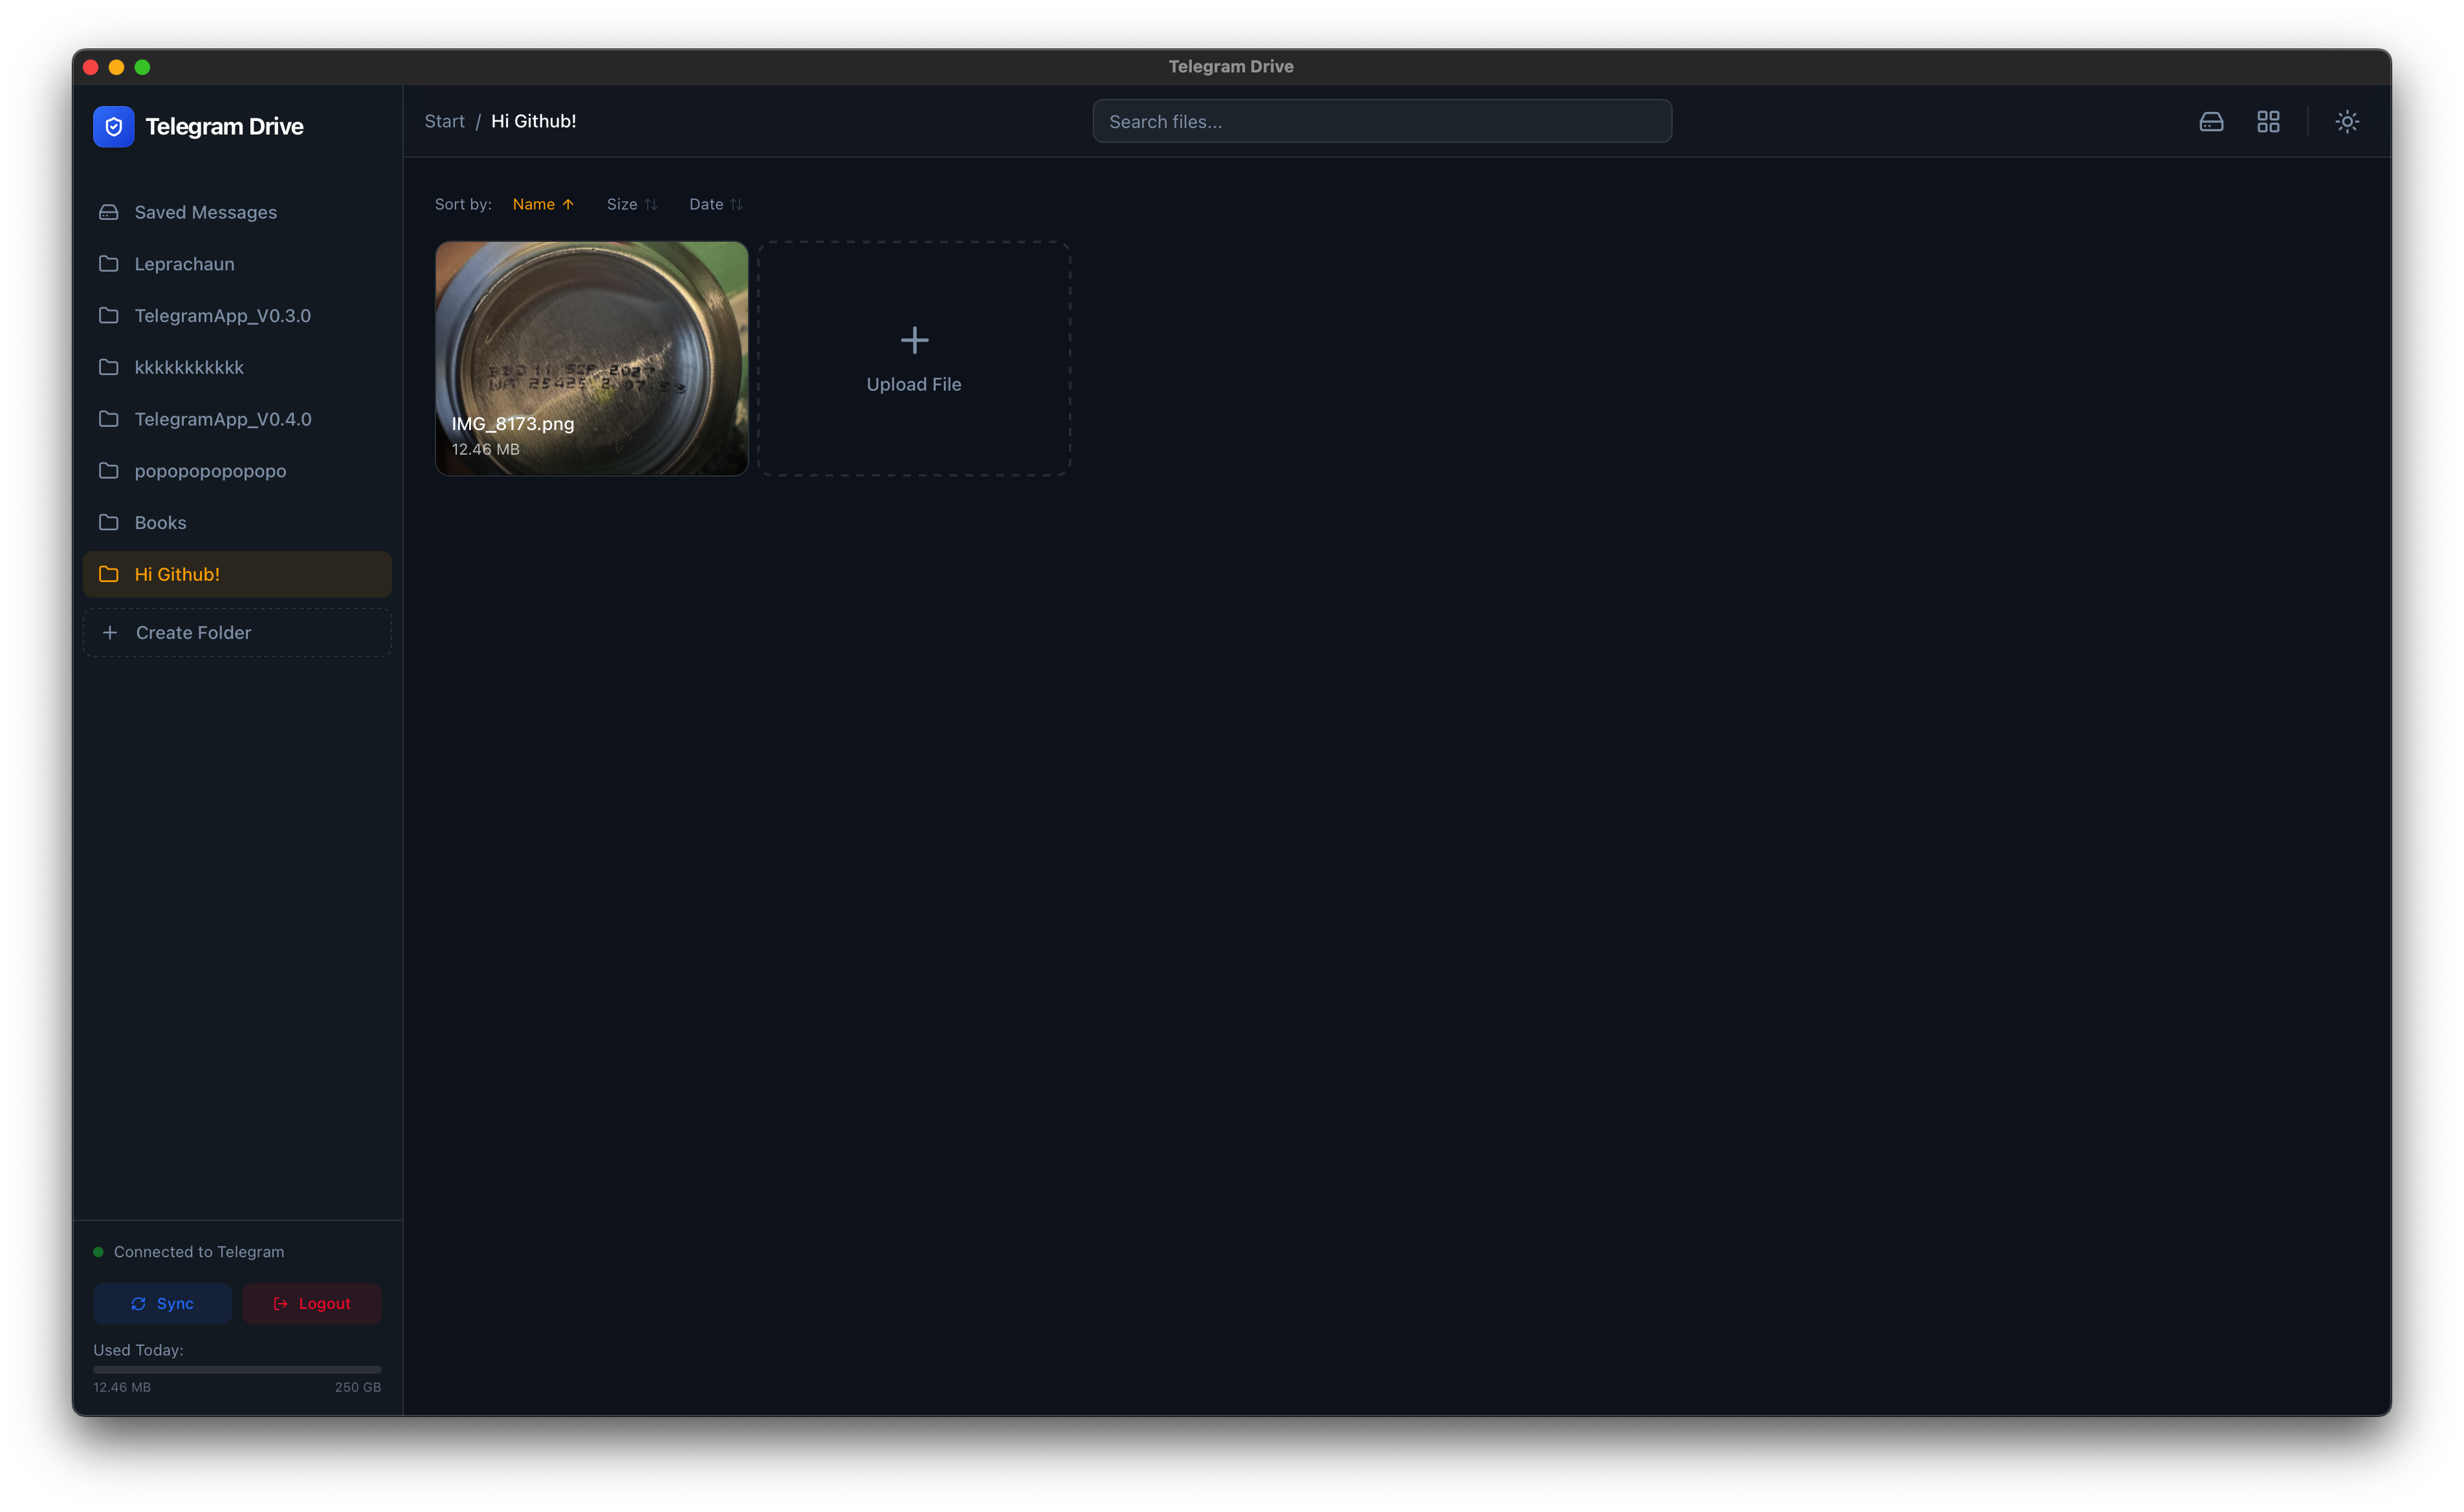The image size is (2464, 1512).
Task: Click folder icon beside kkkkkkkkkkk
Action: click(x=109, y=367)
